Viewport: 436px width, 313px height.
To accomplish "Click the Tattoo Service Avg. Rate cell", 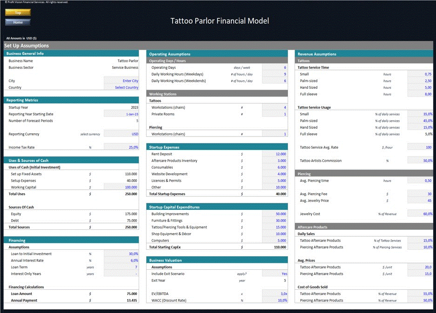I will coord(420,147).
